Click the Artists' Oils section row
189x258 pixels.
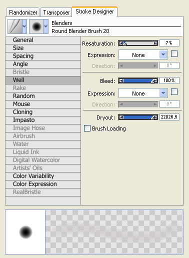pos(43,168)
